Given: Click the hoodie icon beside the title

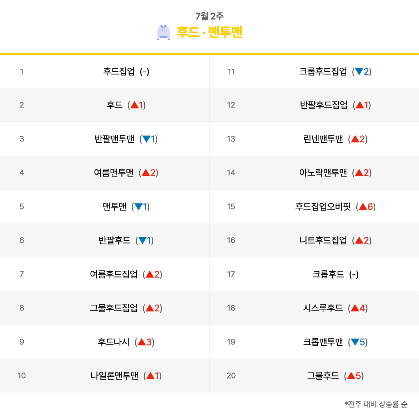Looking at the screenshot, I should (163, 33).
